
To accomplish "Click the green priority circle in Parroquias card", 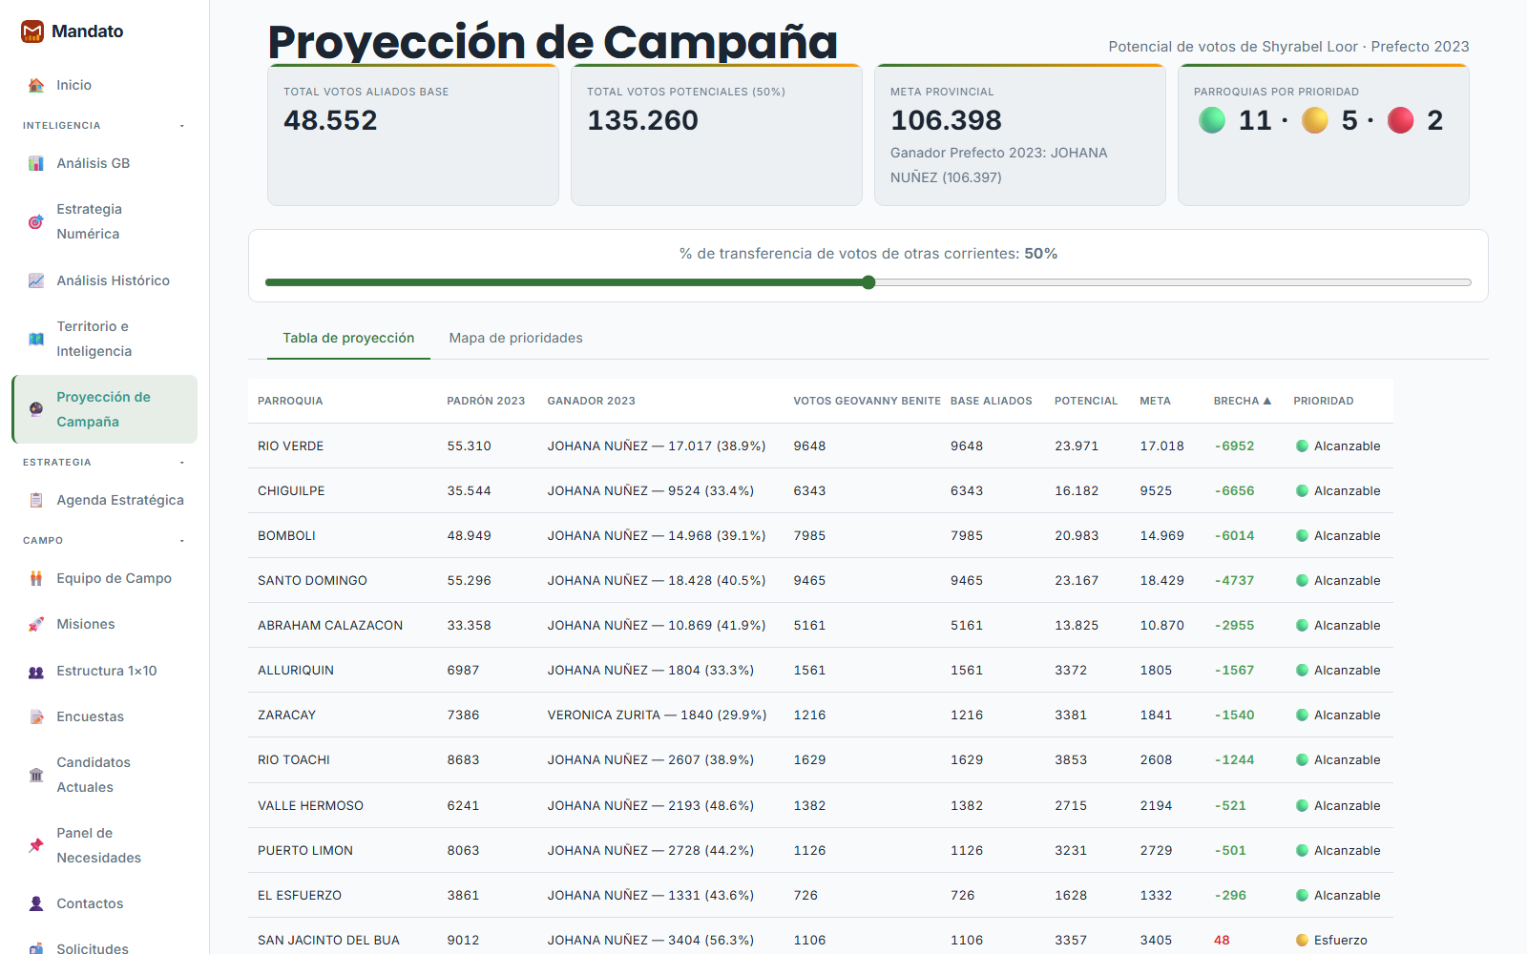I will point(1212,120).
